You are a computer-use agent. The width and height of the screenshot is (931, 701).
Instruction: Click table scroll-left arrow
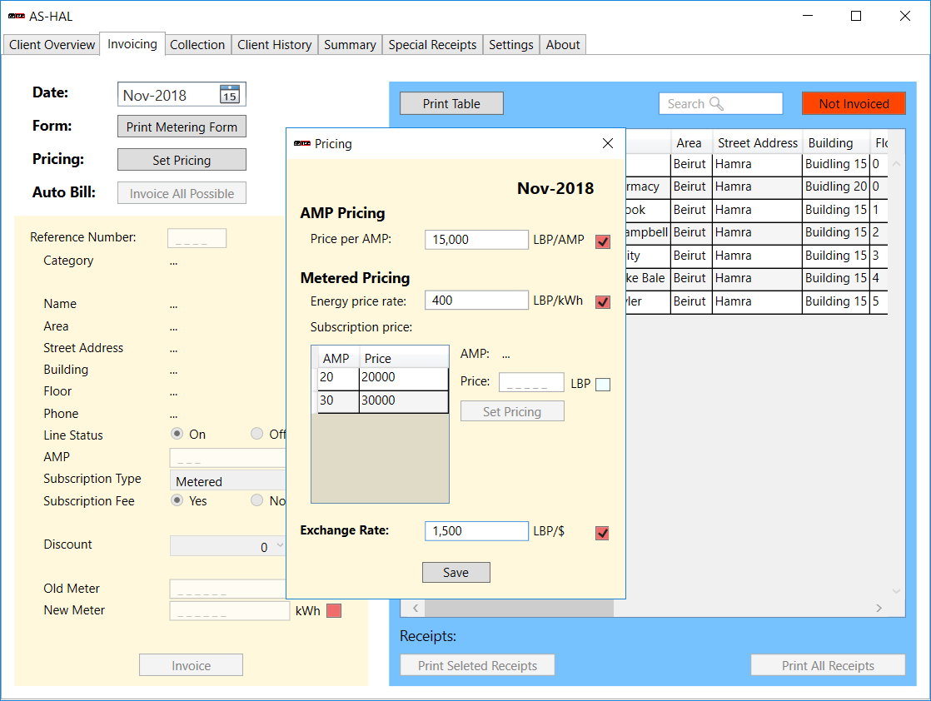click(x=415, y=608)
